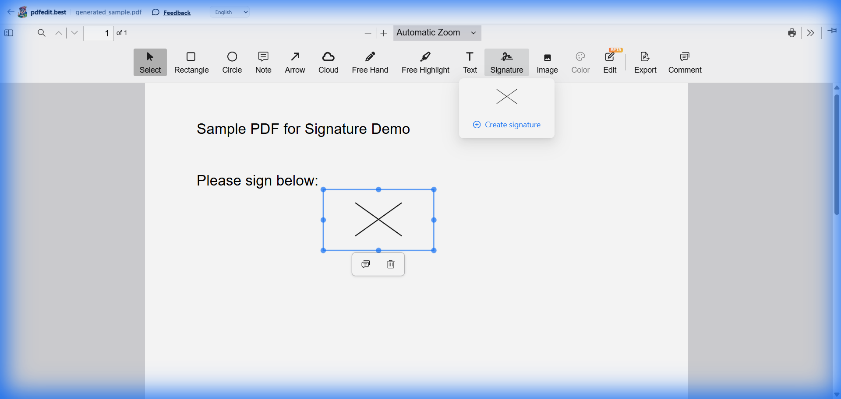Select the Free Highlight tool

pyautogui.click(x=425, y=62)
